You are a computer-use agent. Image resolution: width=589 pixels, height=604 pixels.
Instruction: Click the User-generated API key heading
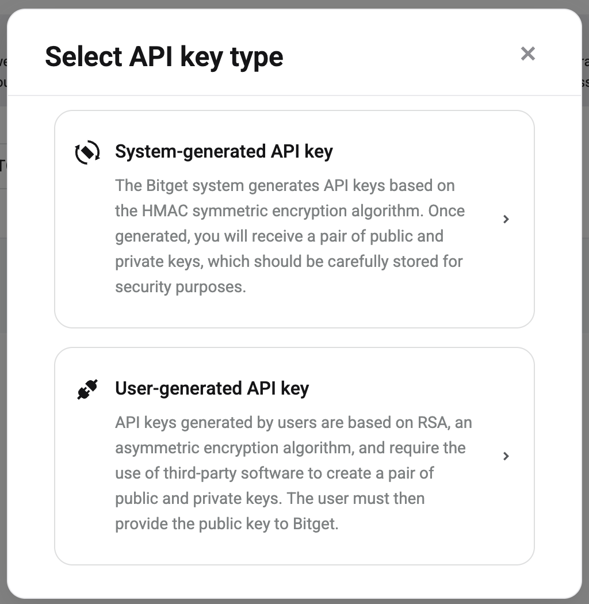[212, 388]
